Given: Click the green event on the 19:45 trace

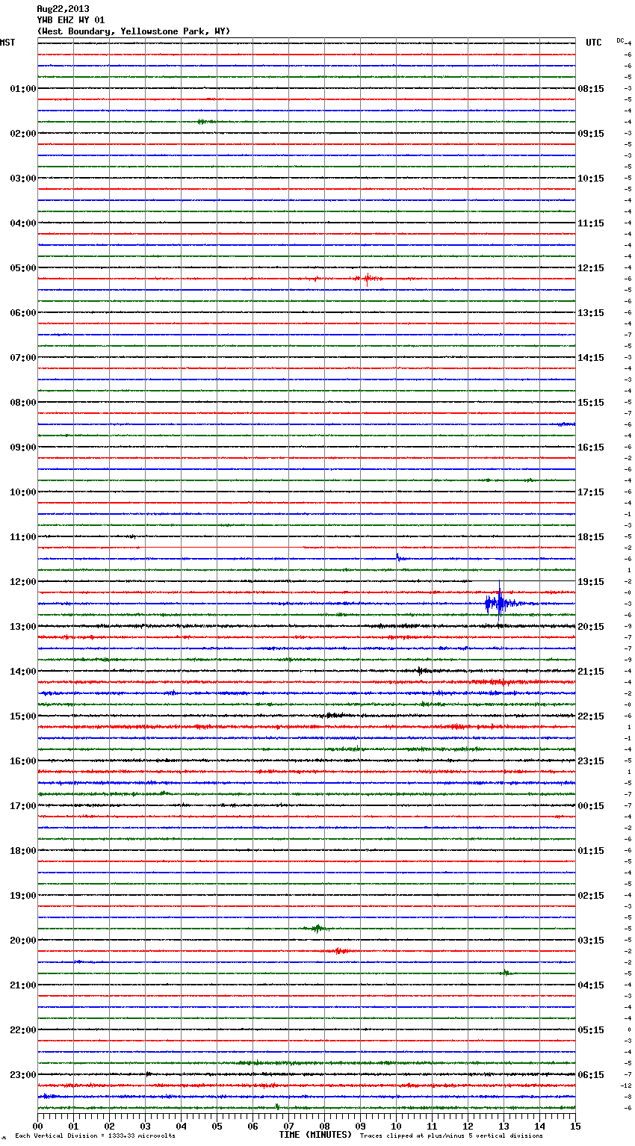Looking at the screenshot, I should coord(317,929).
